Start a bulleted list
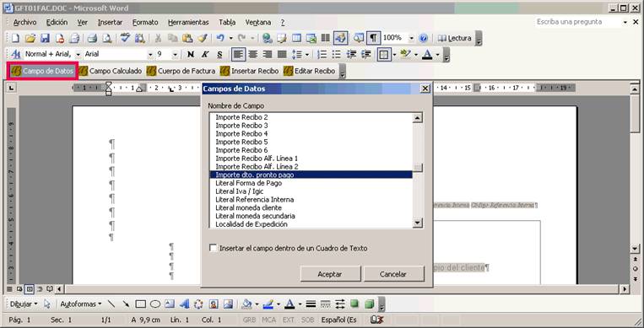 coord(337,54)
